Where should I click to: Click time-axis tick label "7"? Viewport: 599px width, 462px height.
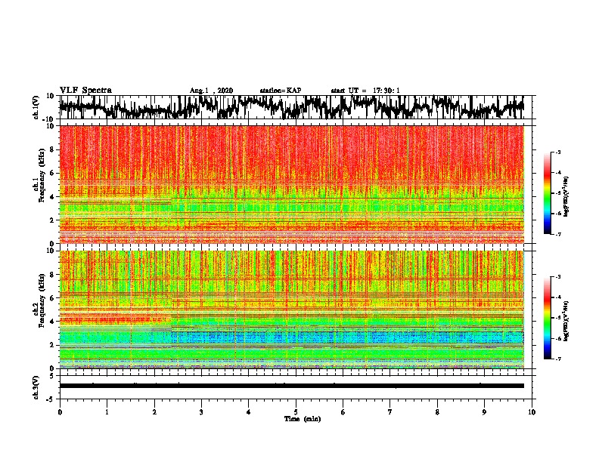coord(390,412)
